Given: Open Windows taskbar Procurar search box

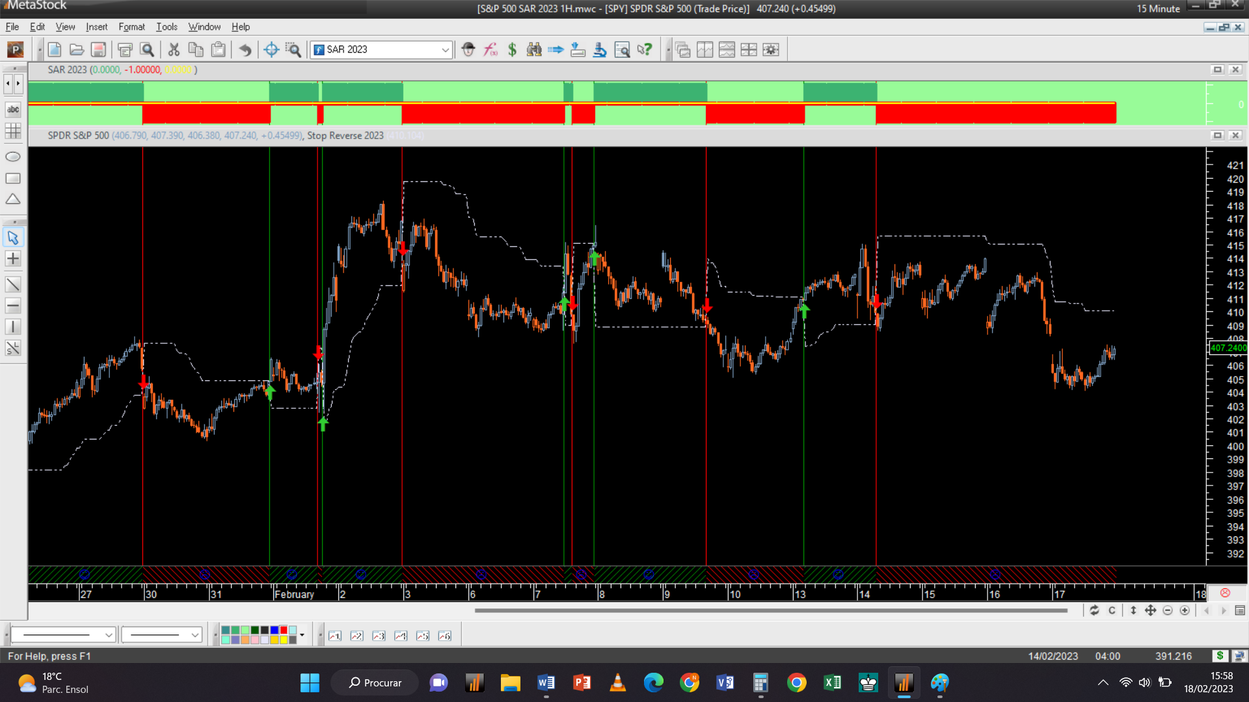Looking at the screenshot, I should tap(375, 682).
